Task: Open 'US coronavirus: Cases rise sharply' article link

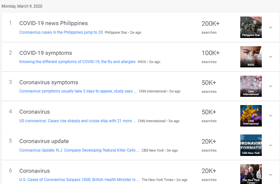Action: [77, 121]
